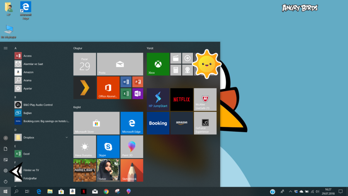The width and height of the screenshot is (348, 196).
Task: Open the Calculator small tile
Action: (176, 70)
